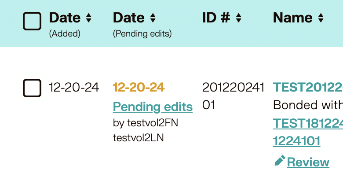Click the orange 12-20-24 pending date
343x184 pixels.
click(139, 87)
